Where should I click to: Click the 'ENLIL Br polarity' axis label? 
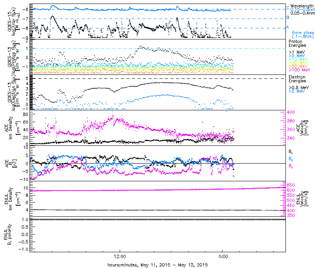click(7, 234)
